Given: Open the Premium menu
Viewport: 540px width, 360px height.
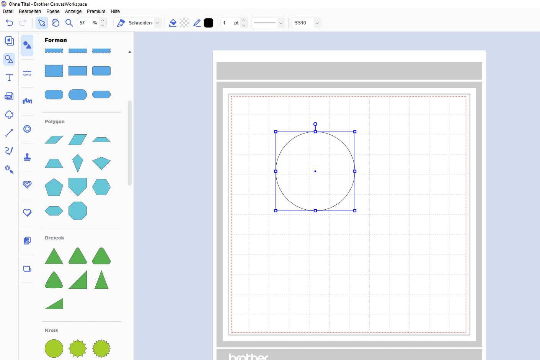Looking at the screenshot, I should 96,11.
